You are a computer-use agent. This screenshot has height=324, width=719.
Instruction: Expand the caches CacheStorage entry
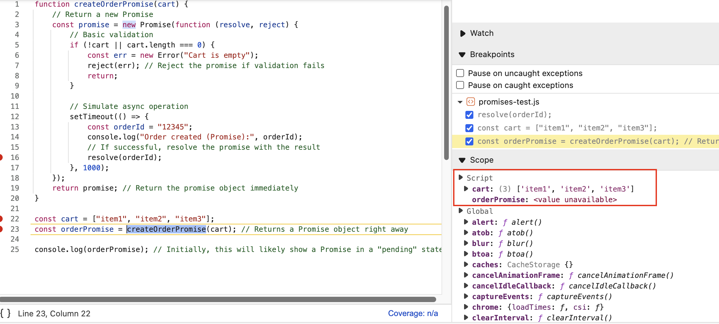(466, 264)
